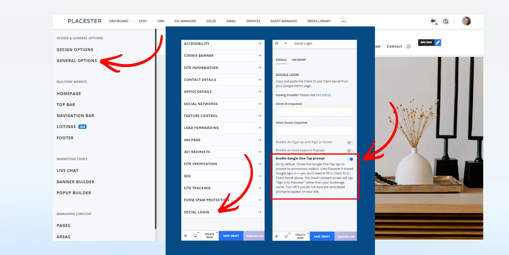Click the desktop view icon in Social Login panel

click(x=286, y=236)
